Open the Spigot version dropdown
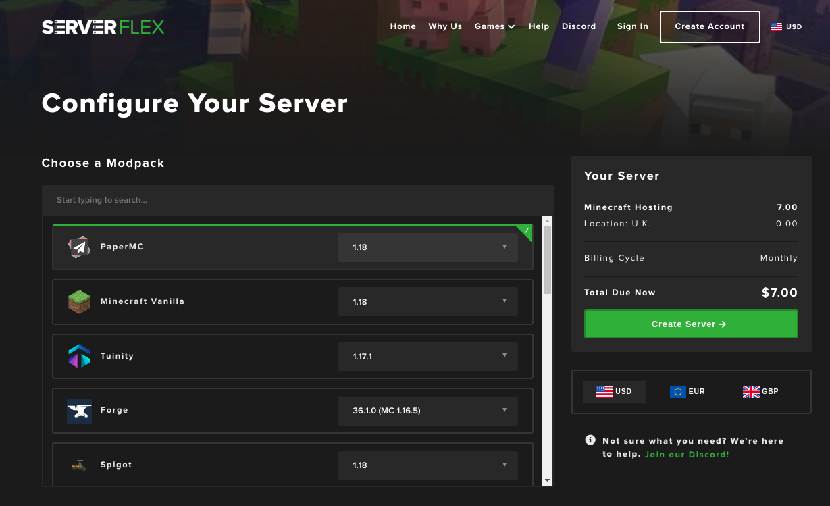 coord(427,465)
